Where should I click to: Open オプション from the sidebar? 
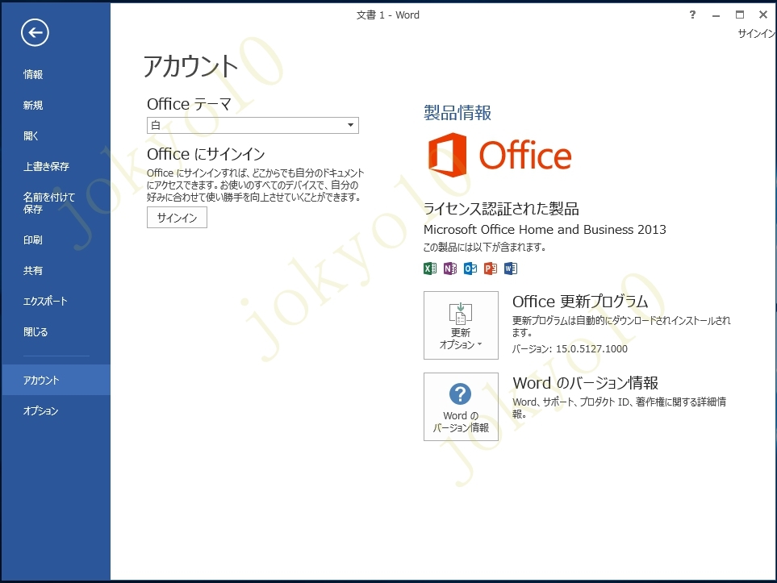[x=40, y=410]
